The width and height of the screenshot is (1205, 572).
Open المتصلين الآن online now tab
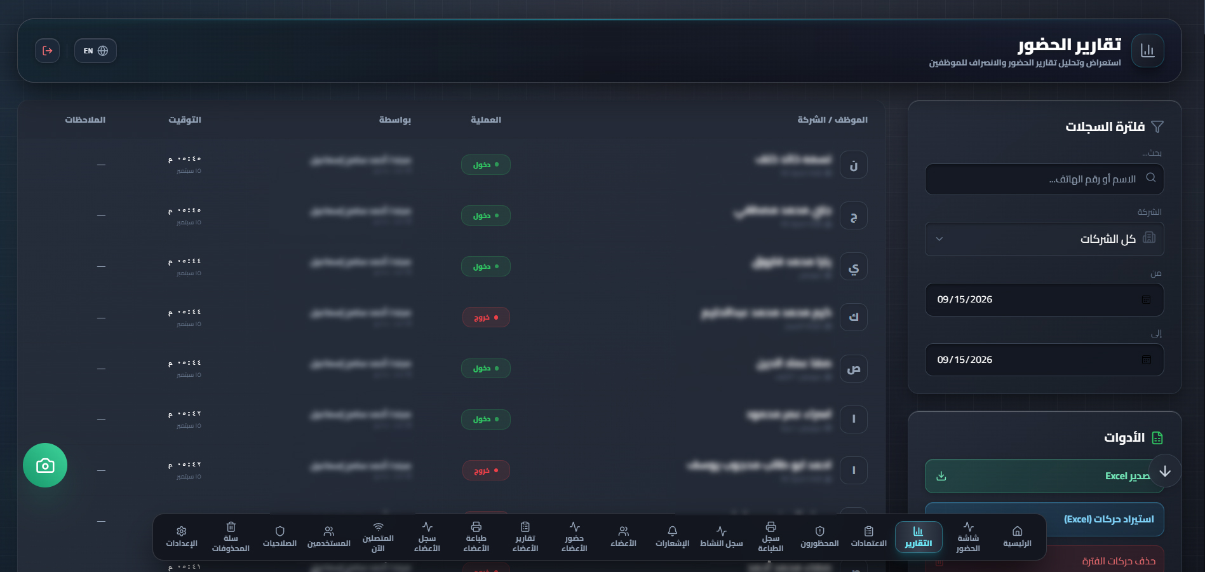(378, 537)
